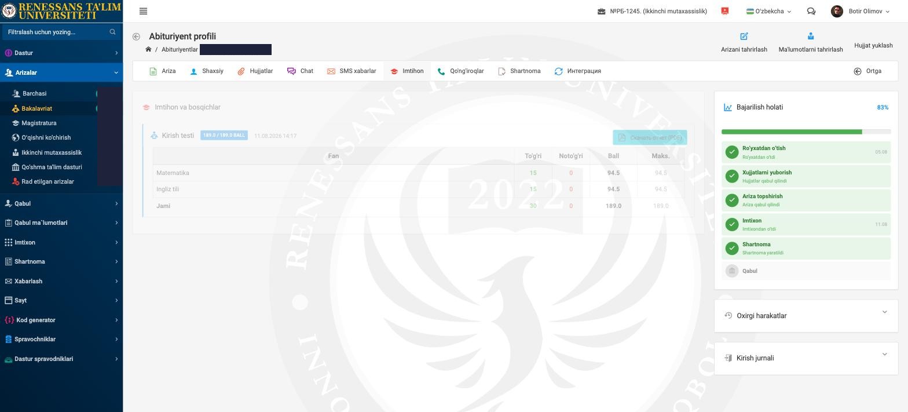
Task: Click the Bajarilish holati chart icon
Action: [x=728, y=107]
